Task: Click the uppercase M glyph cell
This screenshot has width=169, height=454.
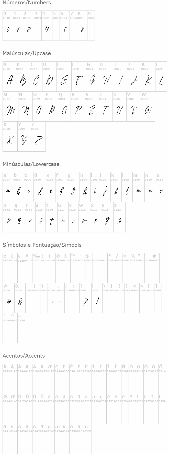Action: coord(10,106)
